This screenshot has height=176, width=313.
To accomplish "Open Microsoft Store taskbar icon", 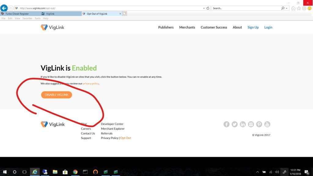I will coord(65,172).
